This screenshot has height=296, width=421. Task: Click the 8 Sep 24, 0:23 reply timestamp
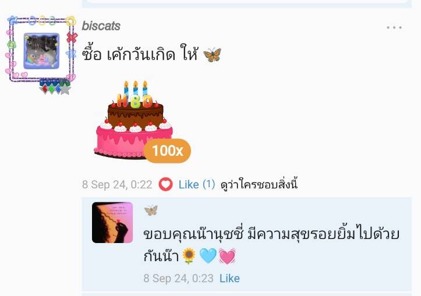[x=179, y=279]
